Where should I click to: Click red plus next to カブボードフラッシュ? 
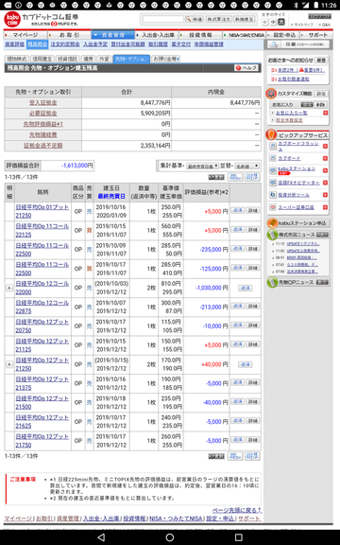(325, 146)
